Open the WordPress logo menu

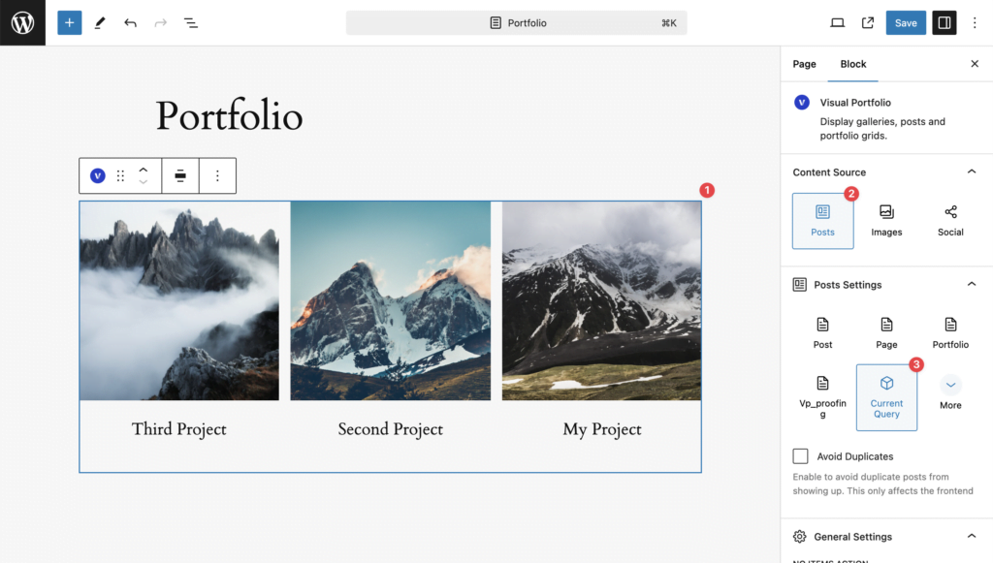coord(23,23)
